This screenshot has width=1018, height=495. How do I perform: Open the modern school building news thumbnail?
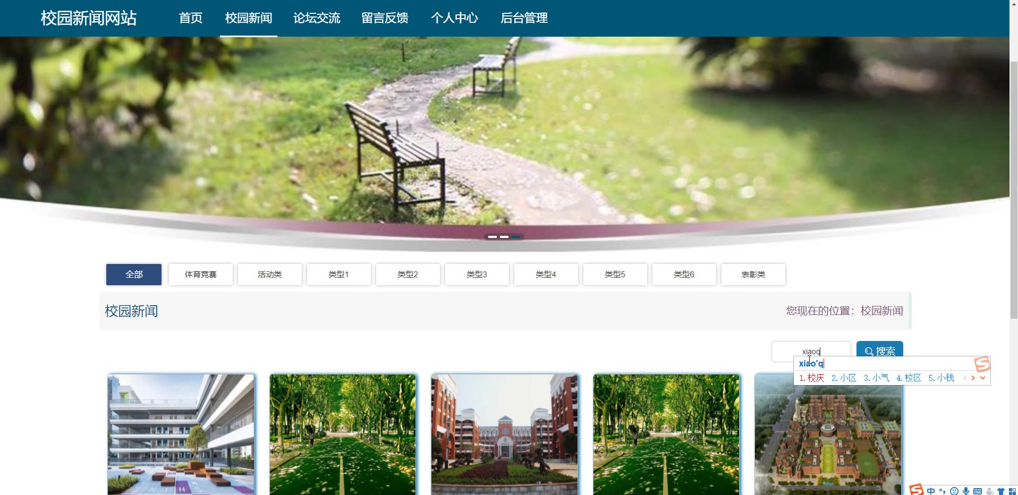pyautogui.click(x=181, y=434)
